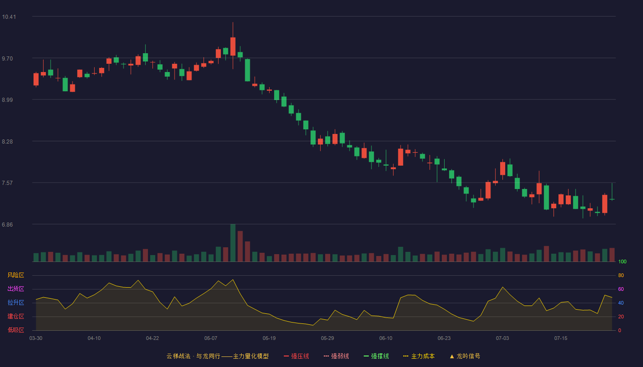Click the blue 40 indicator axis value

point(621,303)
